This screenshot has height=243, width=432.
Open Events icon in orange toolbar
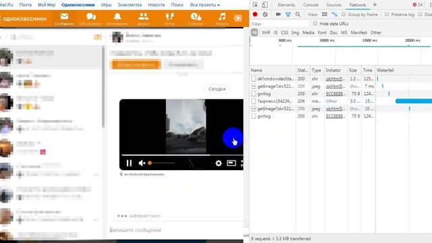point(196,19)
